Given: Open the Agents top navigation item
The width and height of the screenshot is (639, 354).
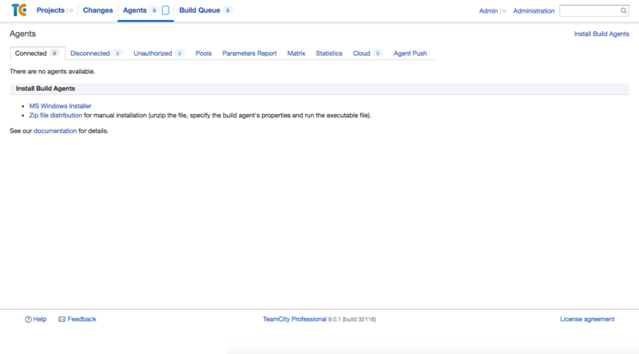Looking at the screenshot, I should (135, 10).
